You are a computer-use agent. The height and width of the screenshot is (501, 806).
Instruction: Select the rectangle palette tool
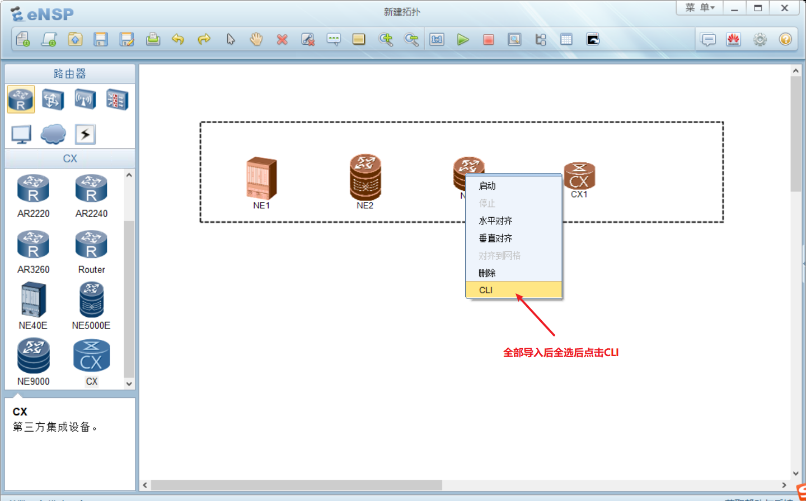359,39
